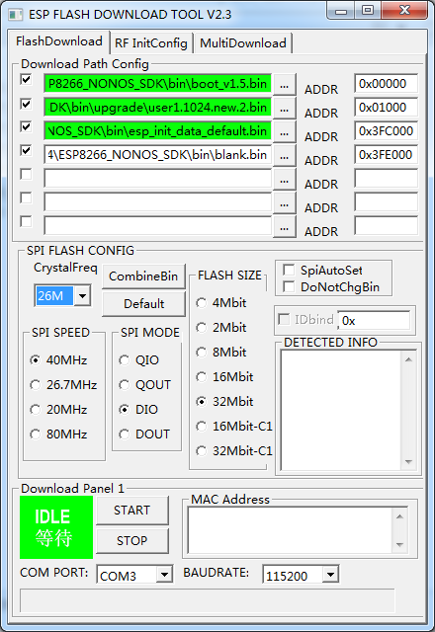Uncheck the esp_init_data_default.bin checkbox
The width and height of the screenshot is (435, 632).
click(27, 126)
